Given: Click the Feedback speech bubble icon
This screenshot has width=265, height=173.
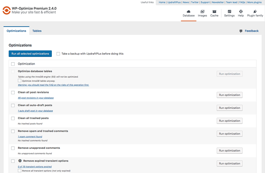Looking at the screenshot, I should [x=241, y=31].
